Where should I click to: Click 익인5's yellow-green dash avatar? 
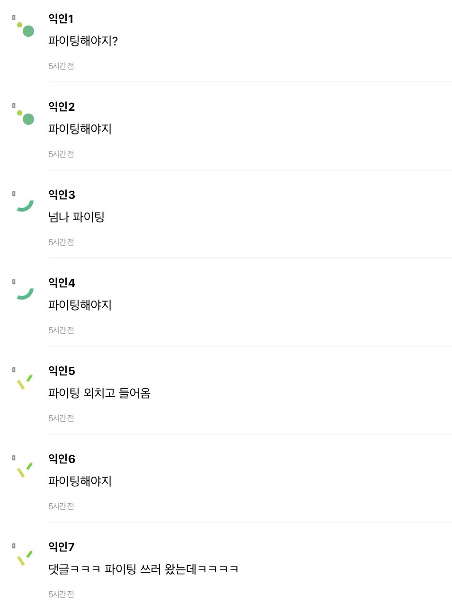(x=25, y=382)
